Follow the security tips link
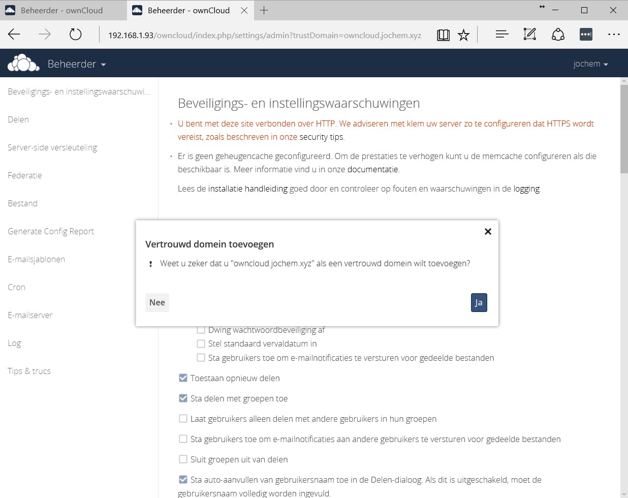 321,137
